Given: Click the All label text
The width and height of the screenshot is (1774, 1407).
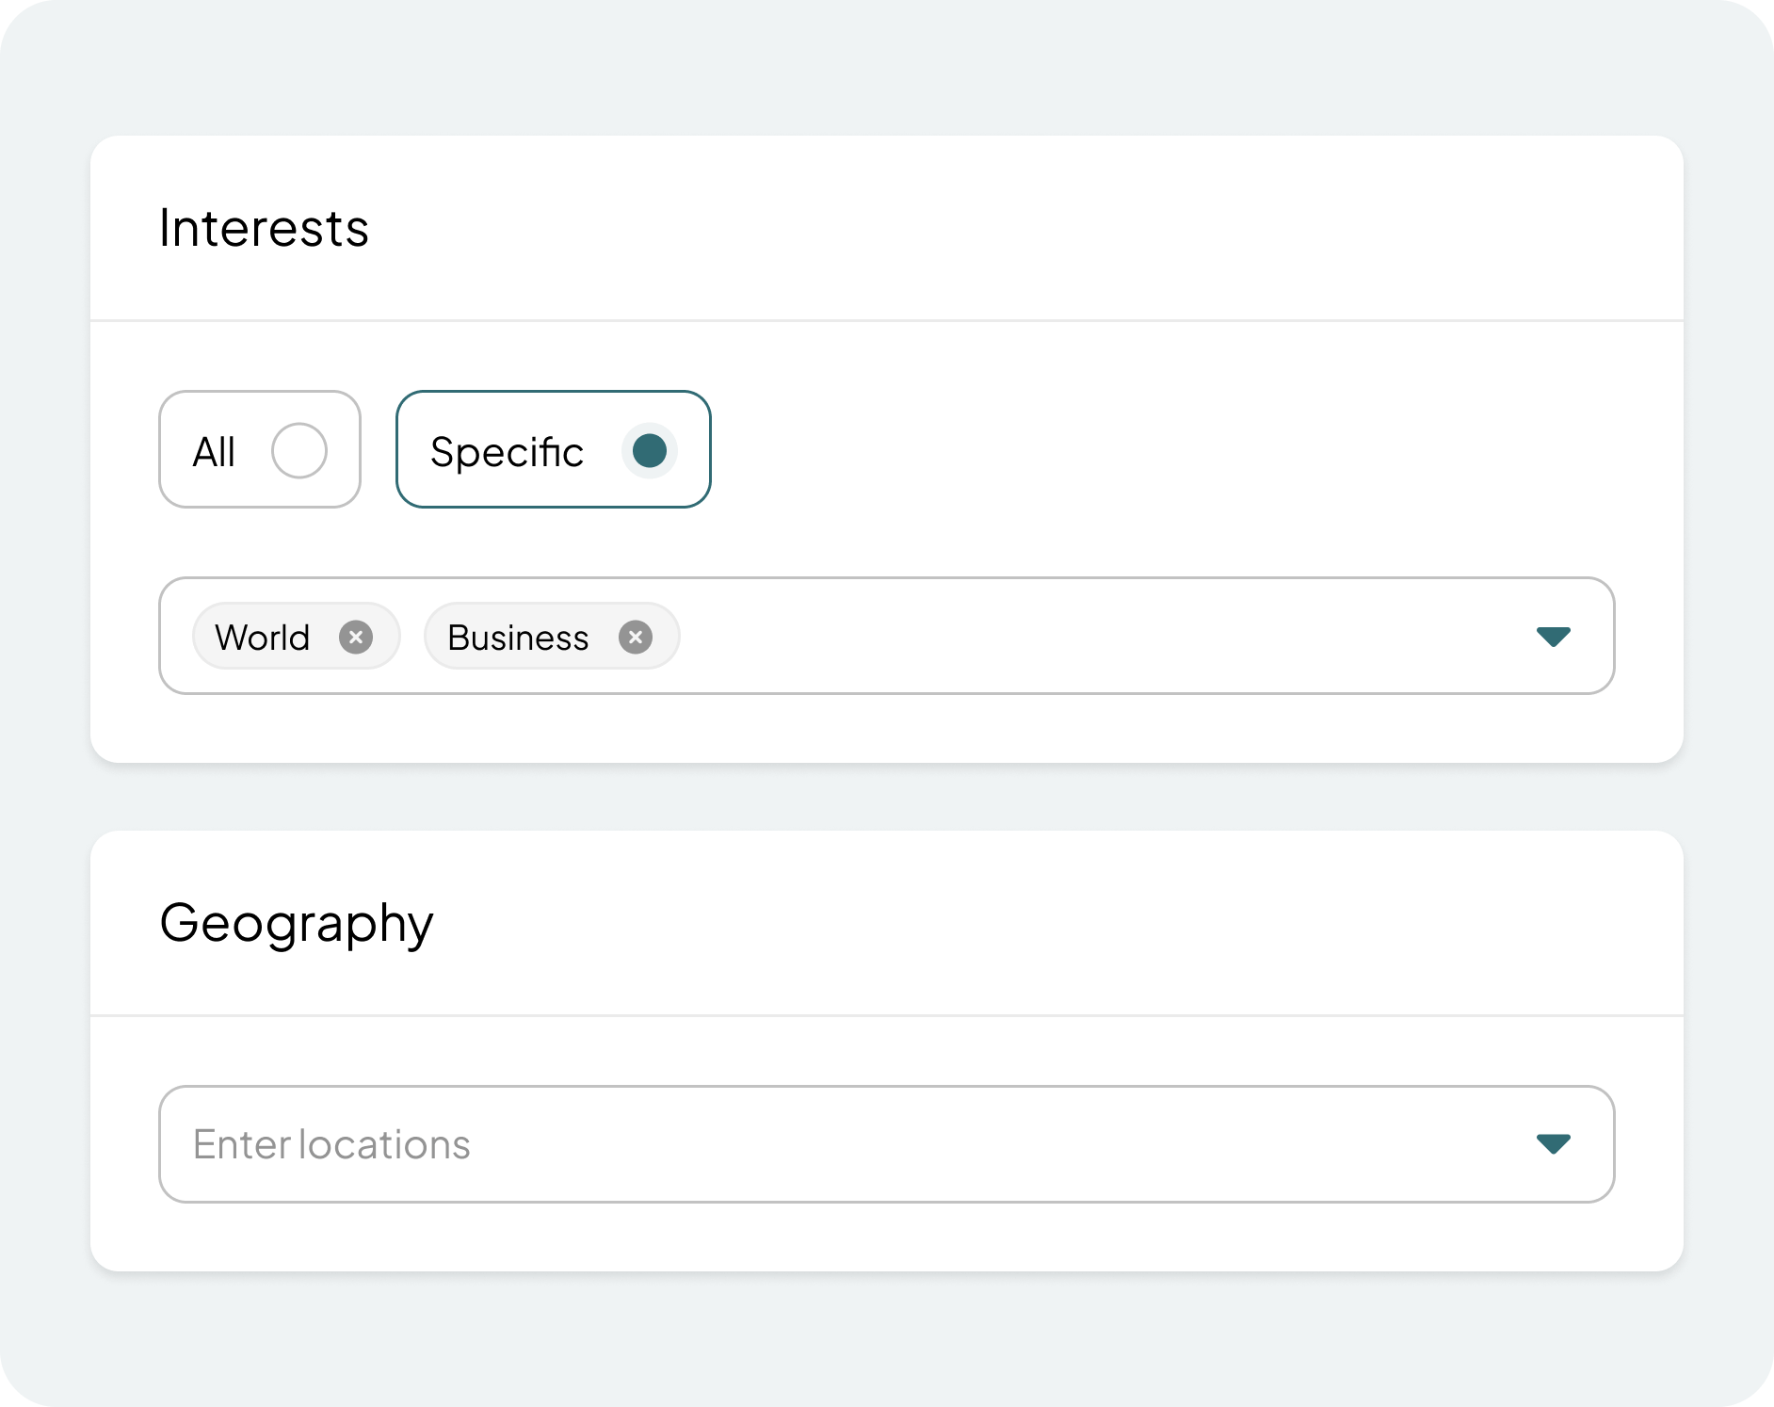Looking at the screenshot, I should 214,452.
